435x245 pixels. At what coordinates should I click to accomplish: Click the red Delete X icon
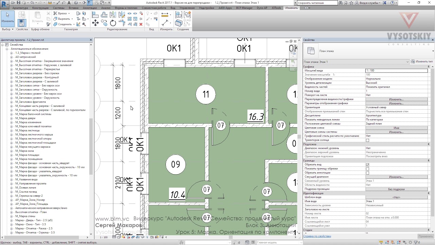pyautogui.click(x=141, y=24)
